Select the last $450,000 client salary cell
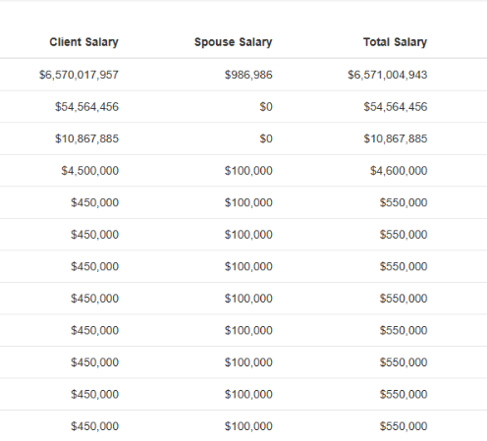 94,426
